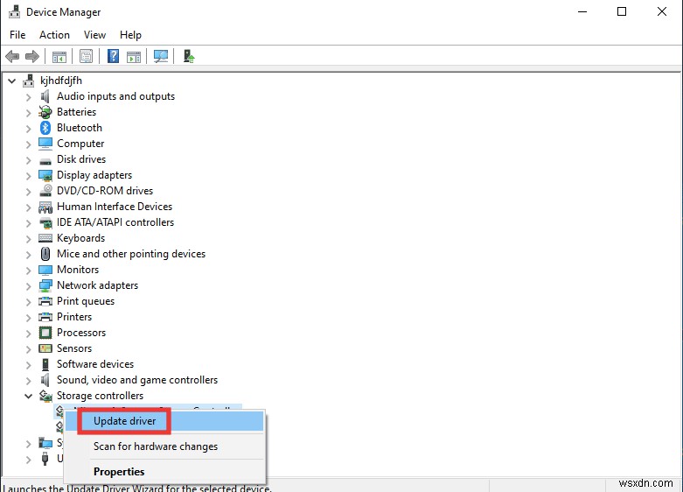
Task: Open the Action menu
Action: click(x=54, y=35)
